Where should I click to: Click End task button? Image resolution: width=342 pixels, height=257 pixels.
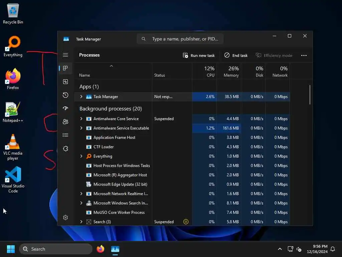pyautogui.click(x=236, y=56)
